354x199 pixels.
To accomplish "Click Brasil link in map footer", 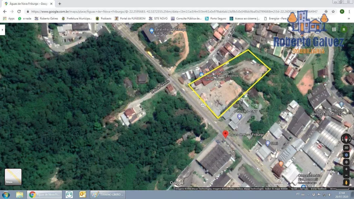I will (294, 189).
